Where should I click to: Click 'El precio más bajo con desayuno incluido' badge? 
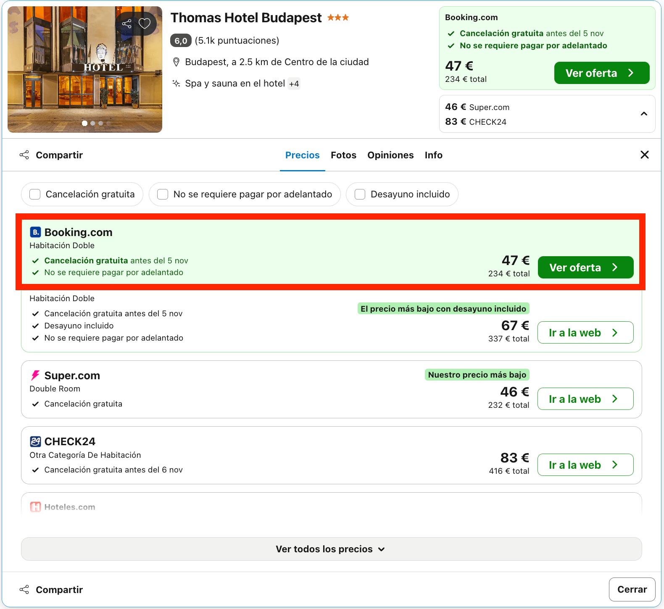(x=443, y=309)
